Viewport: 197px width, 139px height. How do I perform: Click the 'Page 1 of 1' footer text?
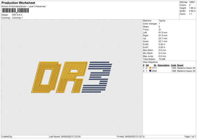tap(190, 136)
